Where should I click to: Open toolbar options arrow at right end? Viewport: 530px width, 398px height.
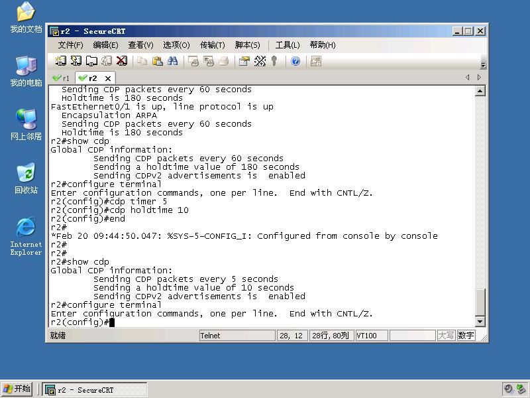click(x=483, y=65)
